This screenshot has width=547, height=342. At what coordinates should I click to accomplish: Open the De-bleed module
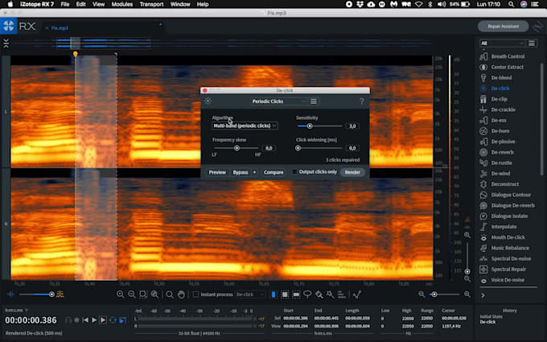[x=503, y=77]
